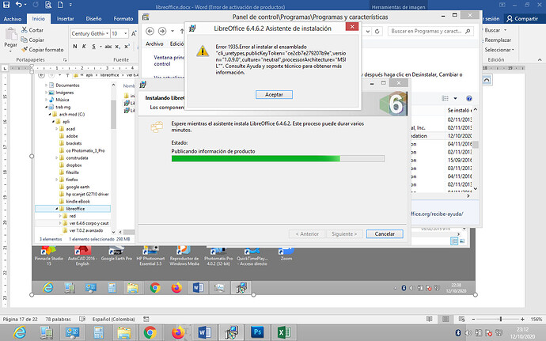Click Reemplazar in the Edición group

coord(498,40)
